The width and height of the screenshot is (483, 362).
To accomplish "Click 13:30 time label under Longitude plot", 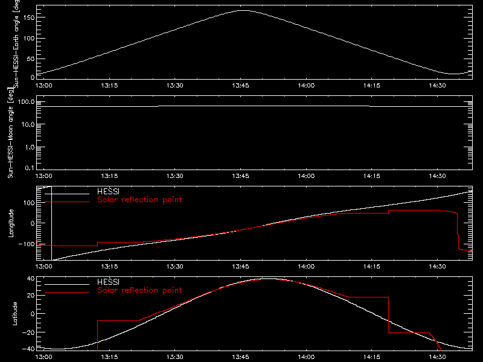I will [x=175, y=266].
